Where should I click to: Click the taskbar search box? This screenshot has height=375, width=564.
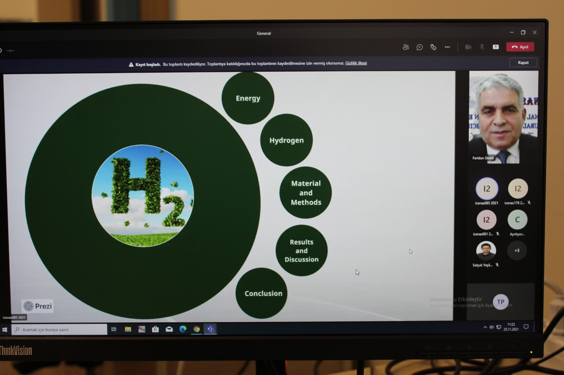(59, 330)
